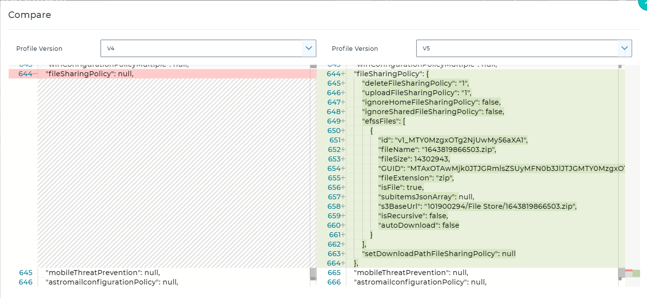This screenshot has height=298, width=647.
Task: Click the right pane vertical scrollbar
Action: click(x=619, y=149)
